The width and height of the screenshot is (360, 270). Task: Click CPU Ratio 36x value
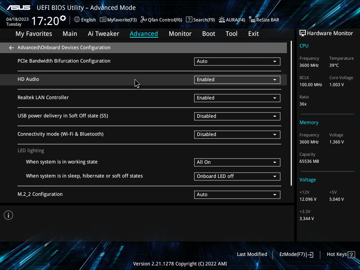point(303,104)
